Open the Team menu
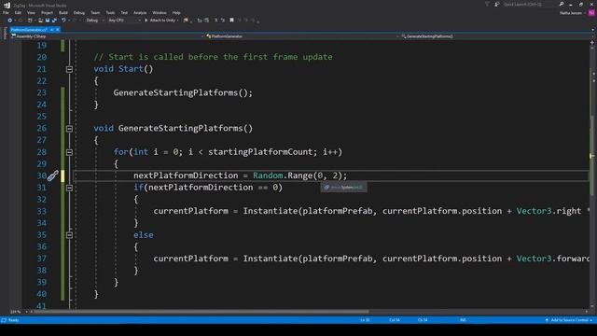Viewport: 597px width, 336px height. 95,13
